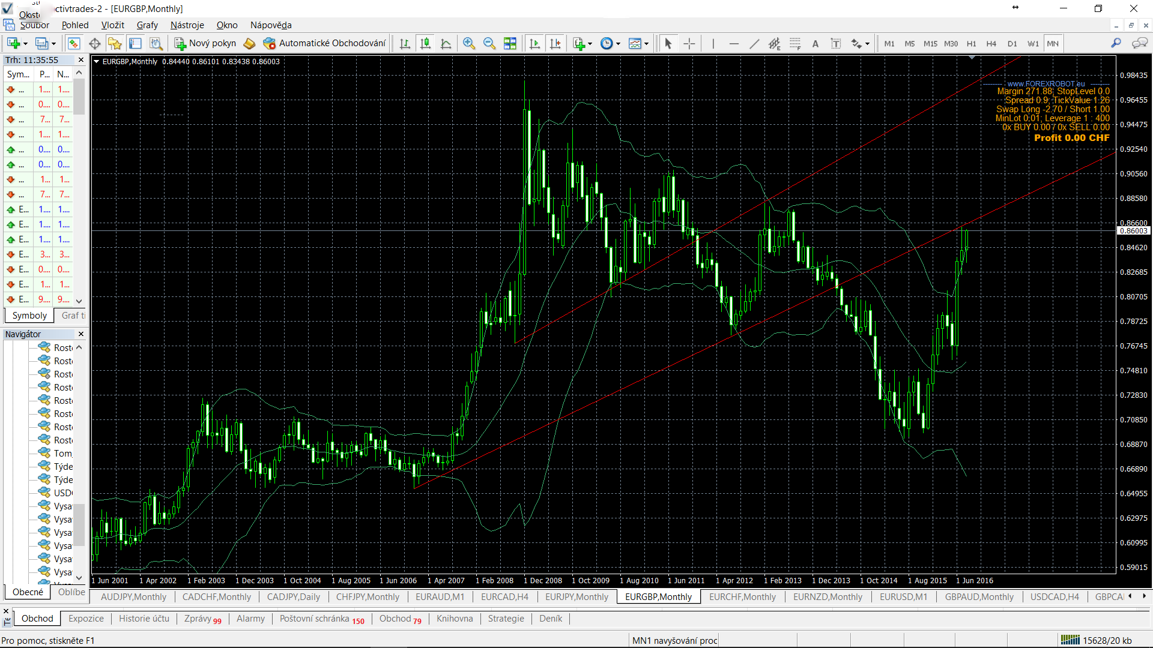Image resolution: width=1153 pixels, height=648 pixels.
Task: Switch timeframe to M15
Action: 930,43
